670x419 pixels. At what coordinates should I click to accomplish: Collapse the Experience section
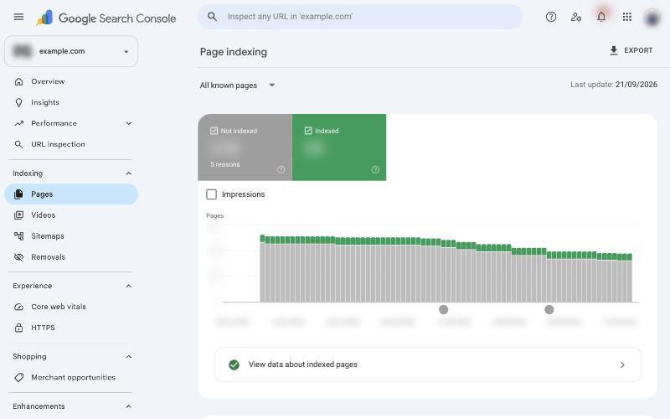[129, 286]
